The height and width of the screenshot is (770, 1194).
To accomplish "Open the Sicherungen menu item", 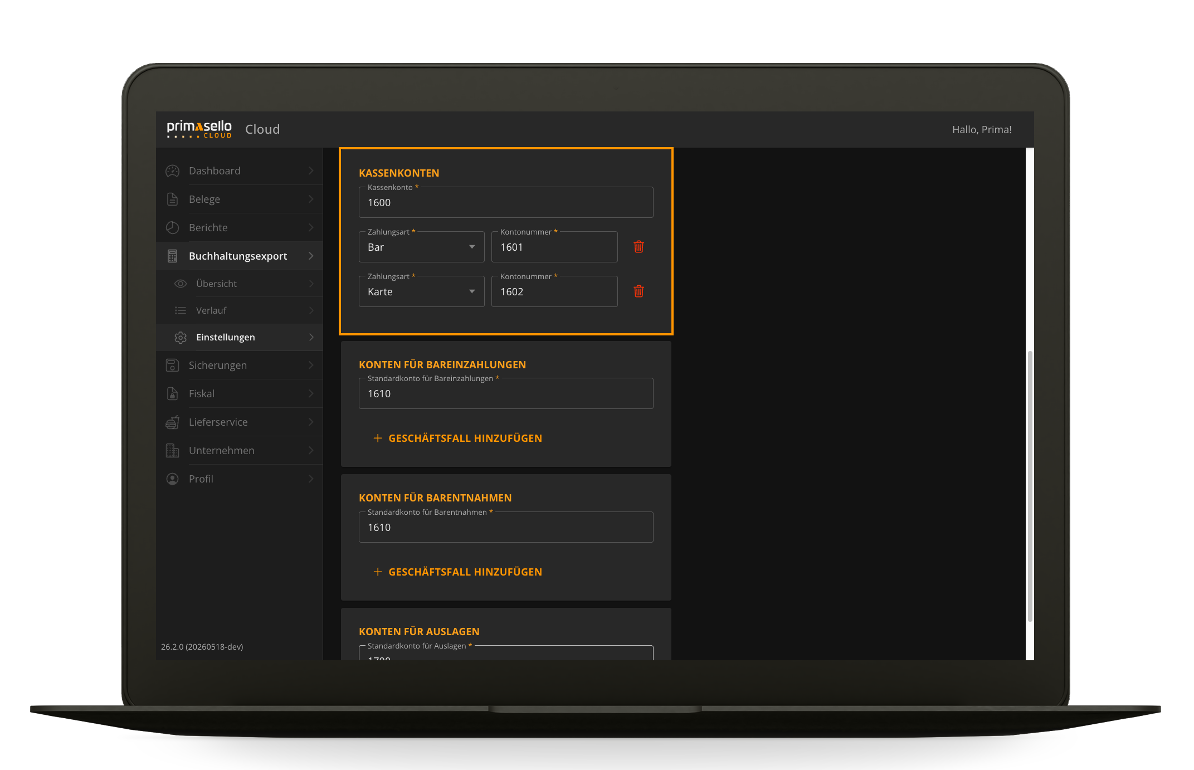I will click(240, 365).
